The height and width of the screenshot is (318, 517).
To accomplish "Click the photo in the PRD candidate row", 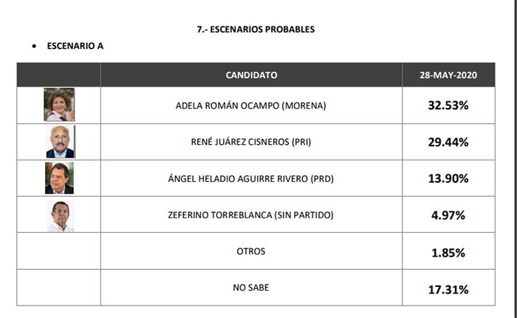I will pyautogui.click(x=59, y=178).
